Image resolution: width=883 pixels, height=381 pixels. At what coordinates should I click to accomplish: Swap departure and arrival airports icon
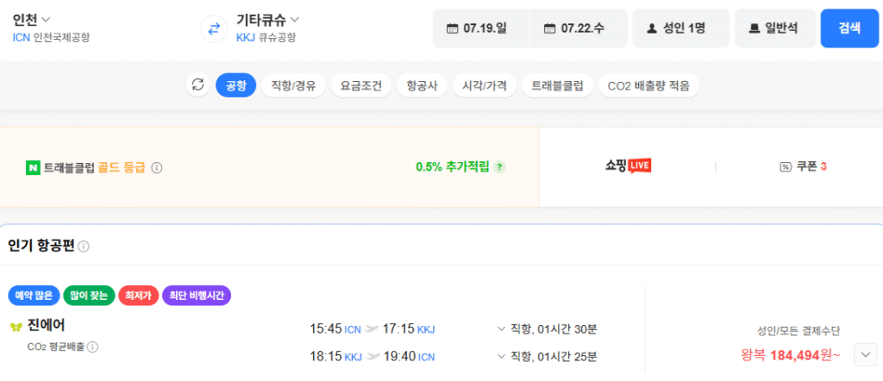coord(214,28)
